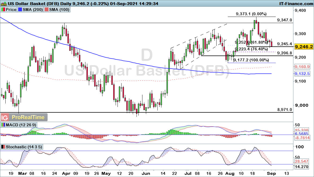Click the ProRealTime link
314x177 pixels.
click(x=28, y=117)
